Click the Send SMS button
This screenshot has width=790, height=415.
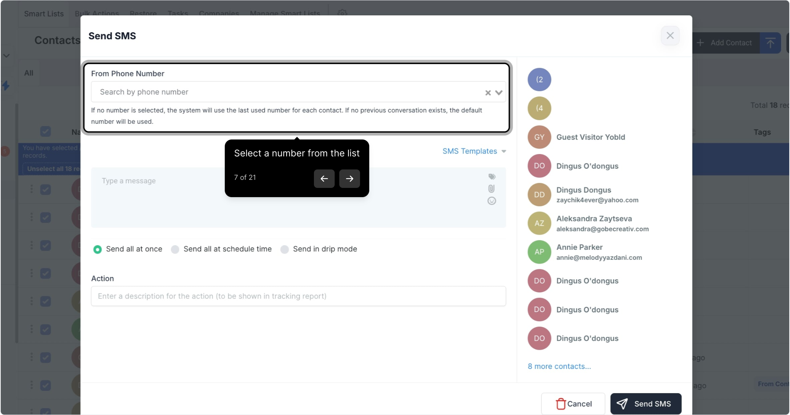(x=646, y=404)
